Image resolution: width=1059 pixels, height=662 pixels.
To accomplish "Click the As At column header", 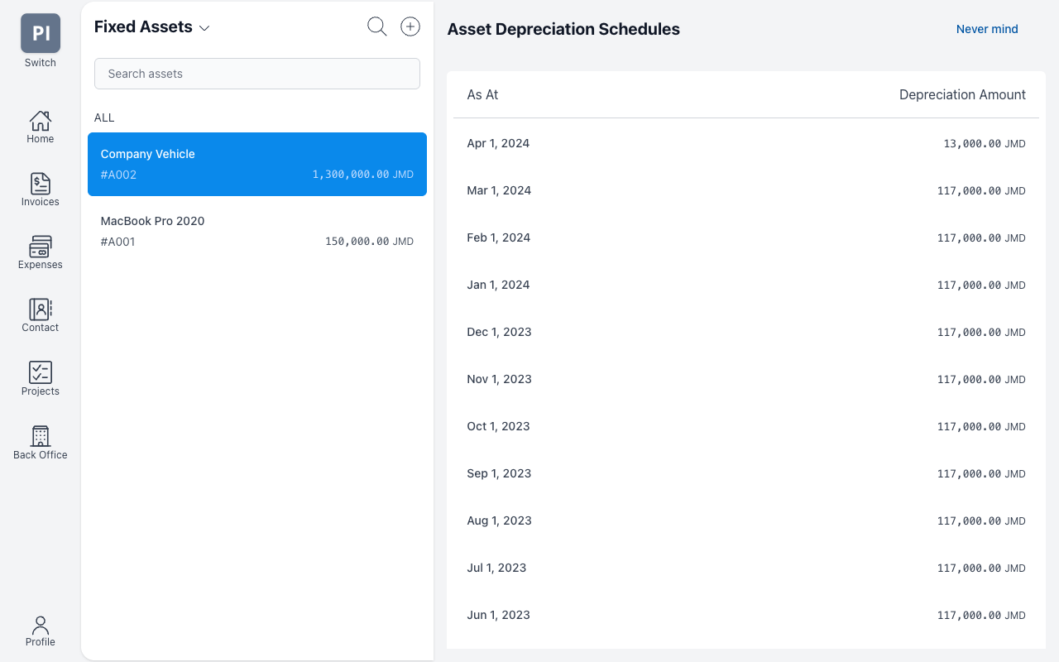I will [x=482, y=94].
